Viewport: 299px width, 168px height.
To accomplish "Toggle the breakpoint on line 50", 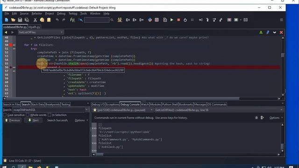I will [10, 45].
